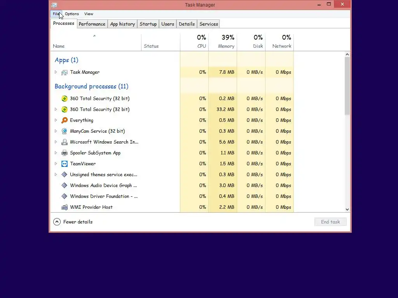Click the TeamViewer icon
The image size is (398, 298).
tap(65, 164)
